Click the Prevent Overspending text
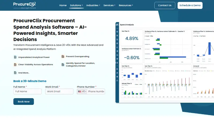The height and width of the screenshot is (118, 214). (x=78, y=56)
